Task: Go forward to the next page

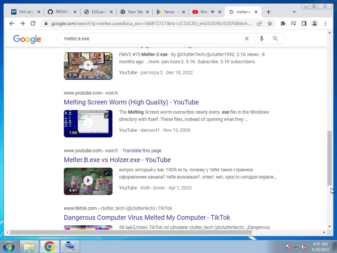Action: 22,23
